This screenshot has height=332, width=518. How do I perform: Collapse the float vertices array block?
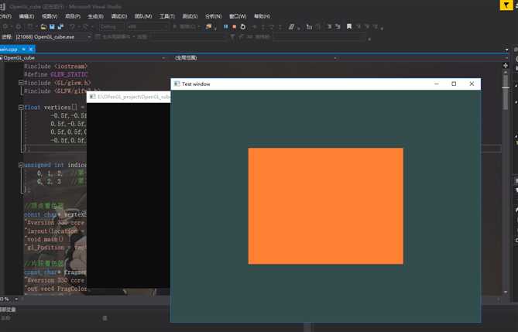(x=20, y=108)
